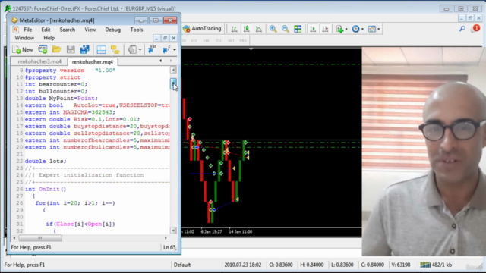Click the 'var' list variables icon
This screenshot has height=273, width=486.
coord(152,49)
